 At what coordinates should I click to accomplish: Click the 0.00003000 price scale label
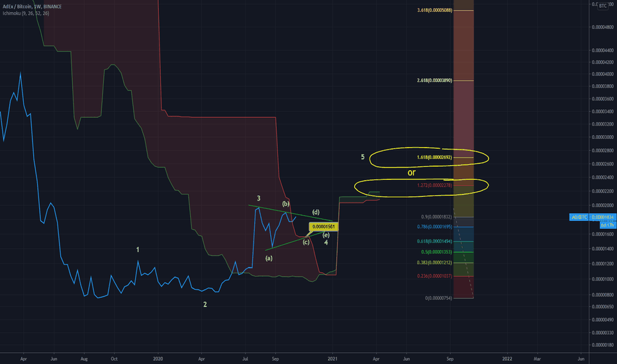point(602,138)
